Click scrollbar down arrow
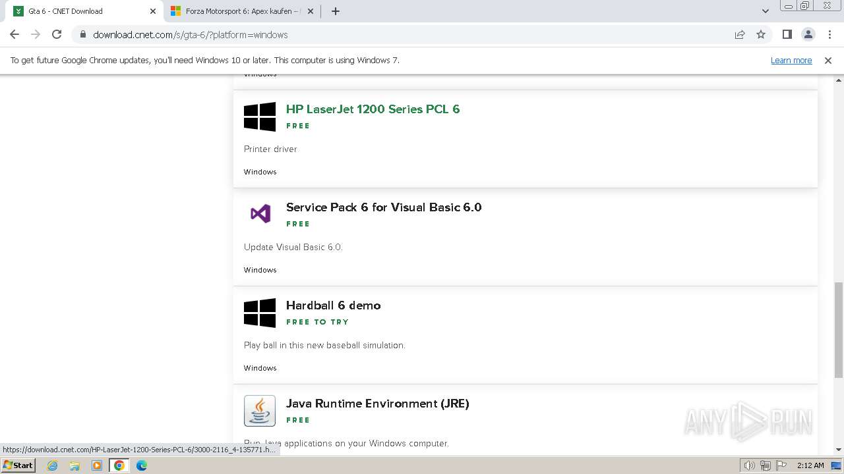This screenshot has width=844, height=474. tap(839, 450)
